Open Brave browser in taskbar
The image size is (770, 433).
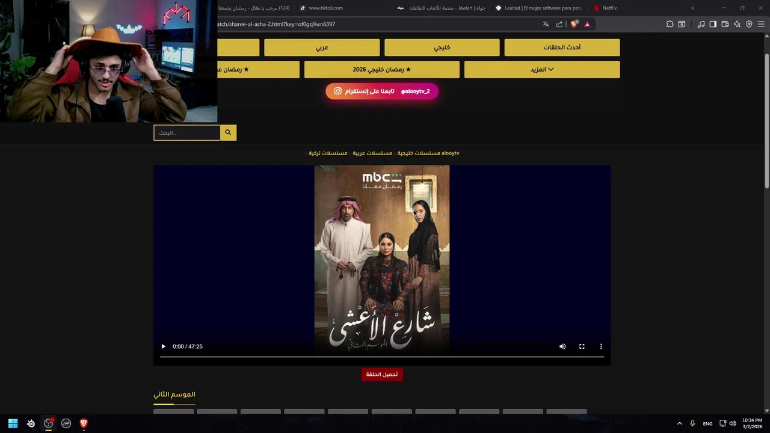(x=84, y=423)
